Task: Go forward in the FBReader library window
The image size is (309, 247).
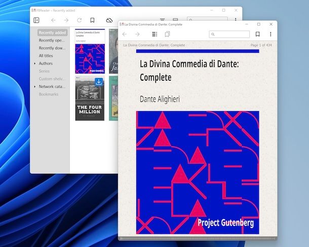Action: click(x=66, y=20)
